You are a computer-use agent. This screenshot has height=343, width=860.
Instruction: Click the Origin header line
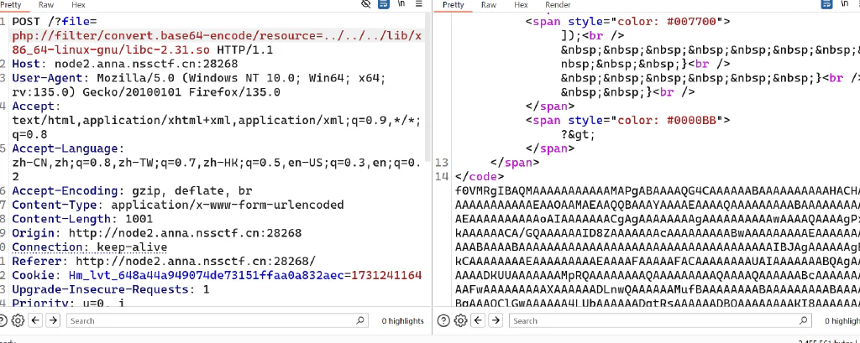tap(157, 233)
